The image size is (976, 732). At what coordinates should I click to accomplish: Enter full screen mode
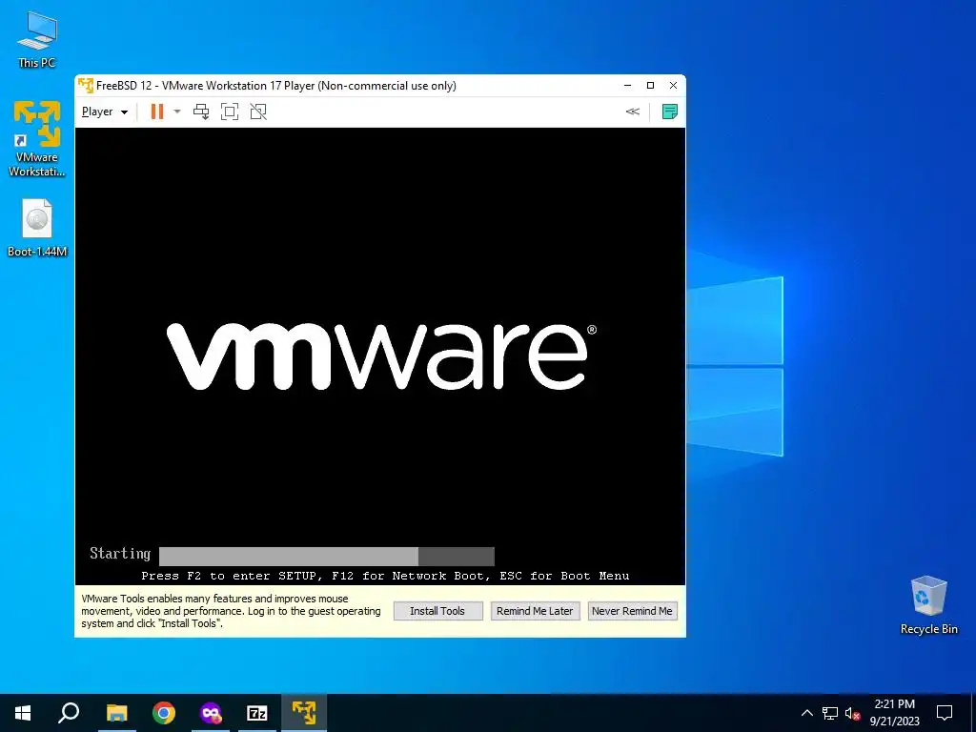(x=230, y=112)
